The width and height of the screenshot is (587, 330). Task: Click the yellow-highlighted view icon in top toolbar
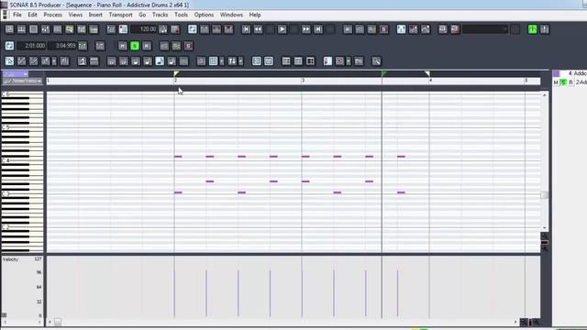70,29
